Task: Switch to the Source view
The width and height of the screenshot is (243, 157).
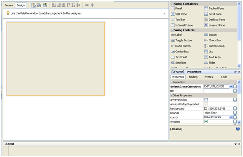Action: point(9,5)
